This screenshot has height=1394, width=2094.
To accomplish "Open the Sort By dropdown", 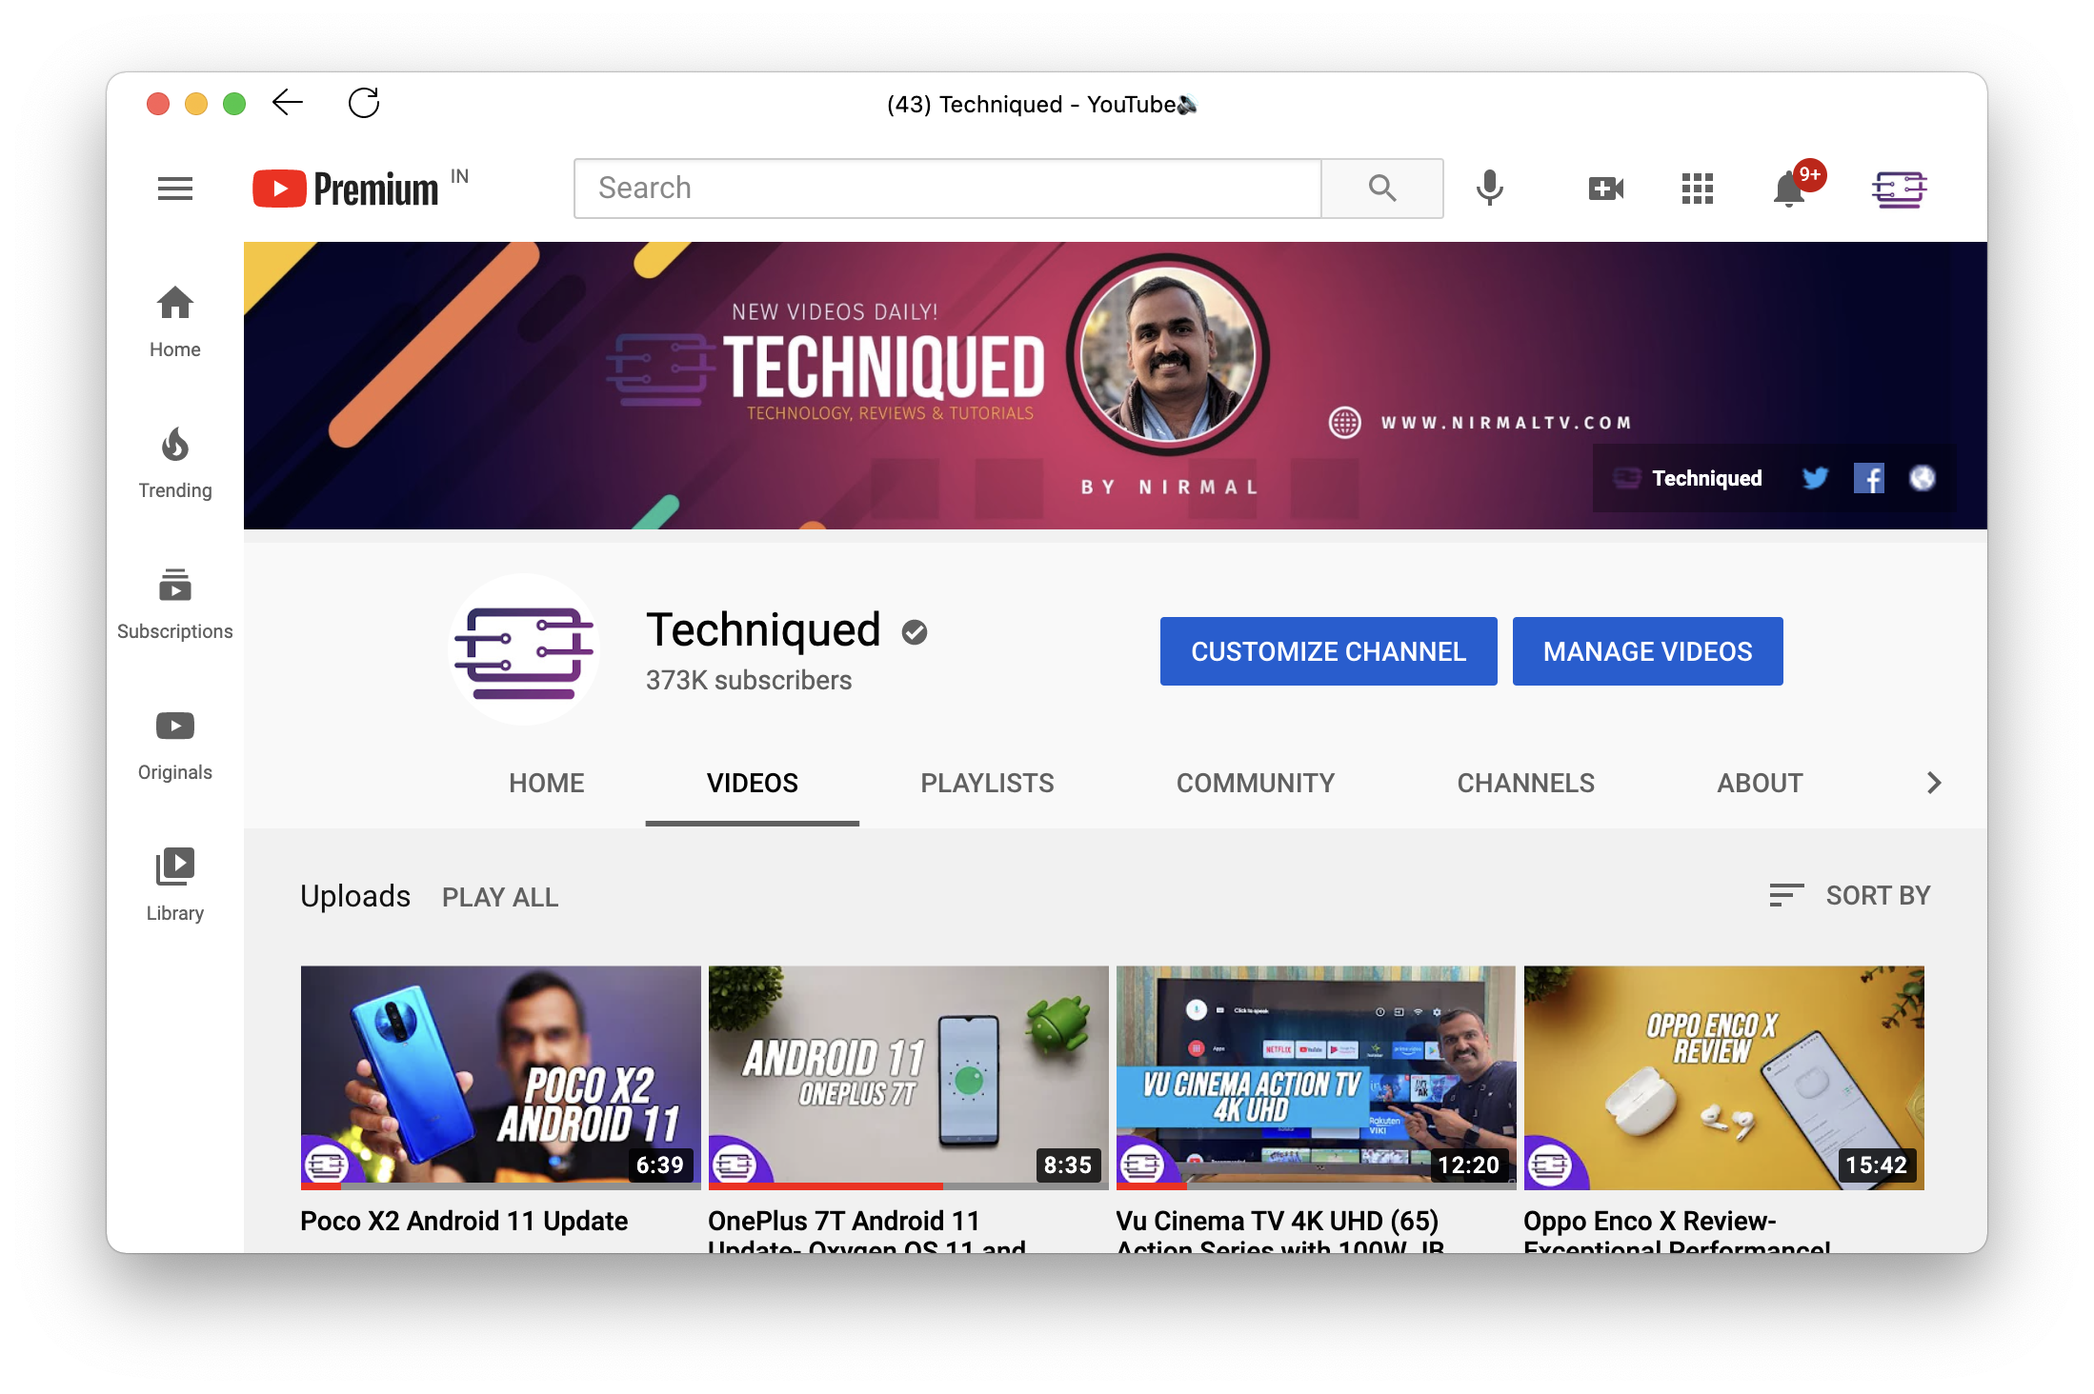I will click(x=1849, y=895).
